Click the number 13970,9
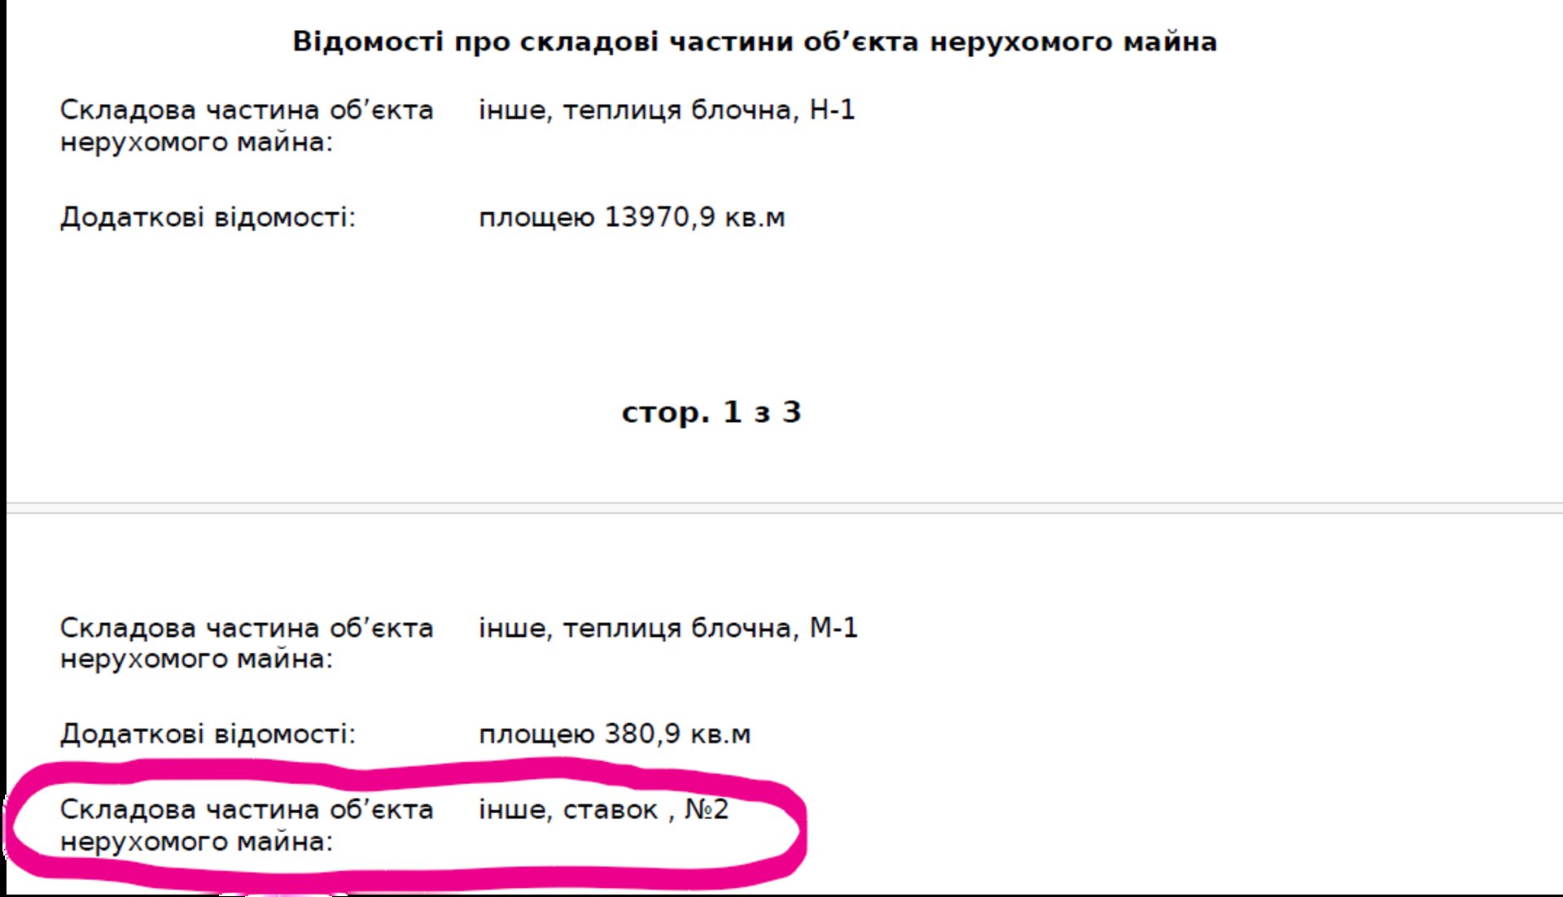 point(659,218)
